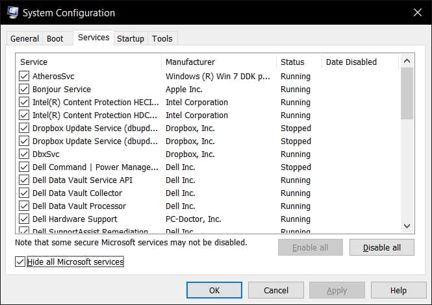Screen dimensions: 432x305
Task: Toggle Dell Data Vault Service API checkbox
Action: 24,180
